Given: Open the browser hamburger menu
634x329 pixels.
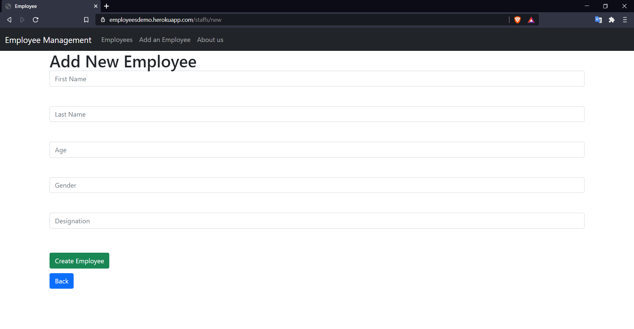Looking at the screenshot, I should click(x=625, y=20).
